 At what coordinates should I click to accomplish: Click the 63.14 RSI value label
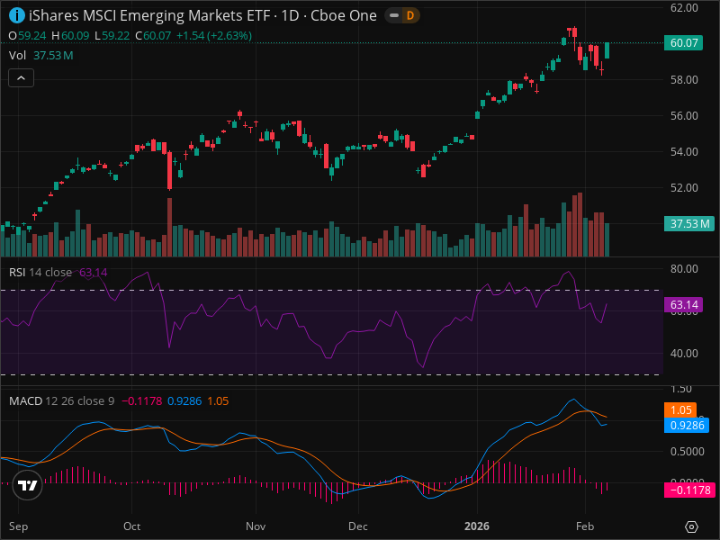[x=683, y=304]
